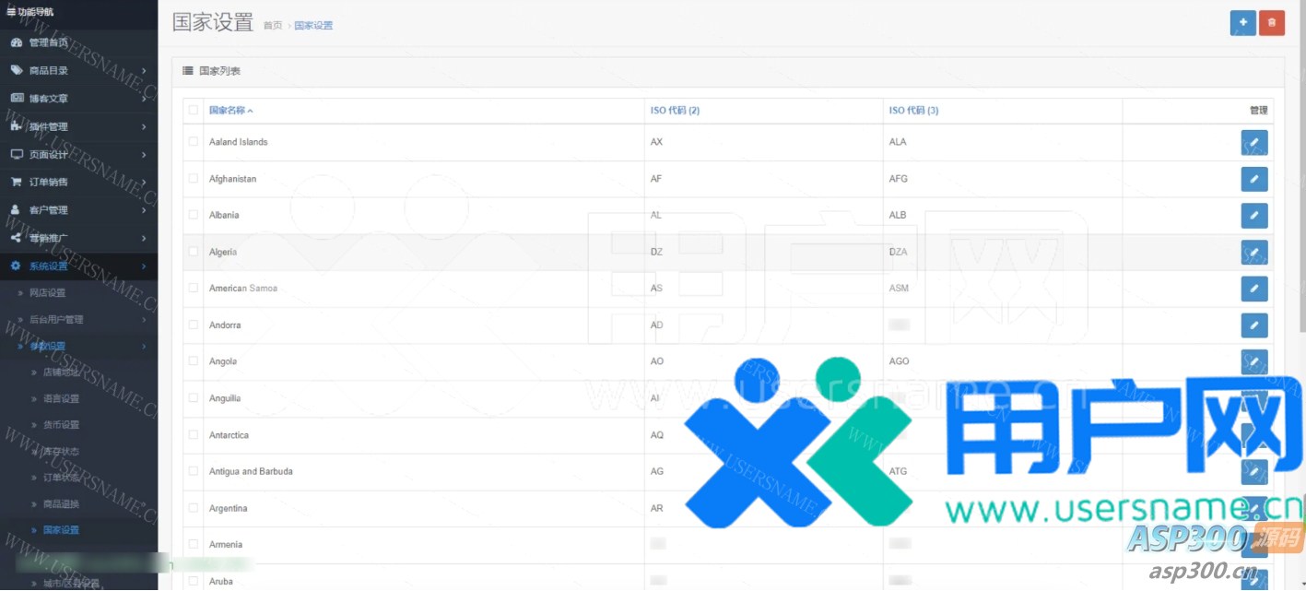Click edit button in American Samoa row
The height and width of the screenshot is (591, 1306).
tap(1253, 289)
